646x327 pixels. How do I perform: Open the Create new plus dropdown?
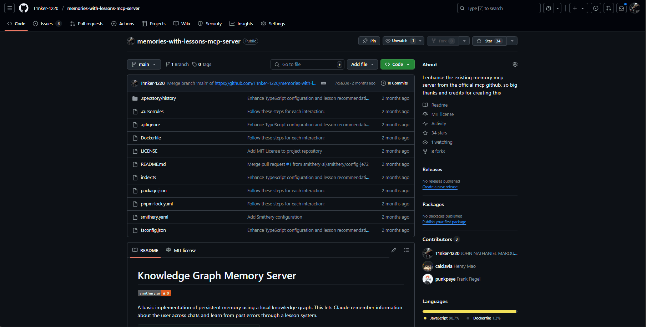pos(578,8)
